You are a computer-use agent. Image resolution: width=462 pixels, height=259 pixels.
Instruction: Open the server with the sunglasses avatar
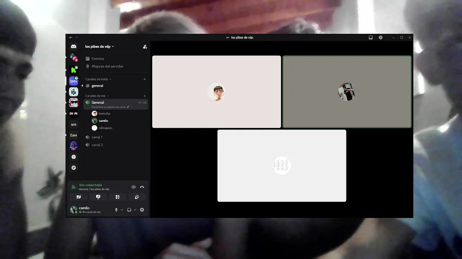pos(74,103)
